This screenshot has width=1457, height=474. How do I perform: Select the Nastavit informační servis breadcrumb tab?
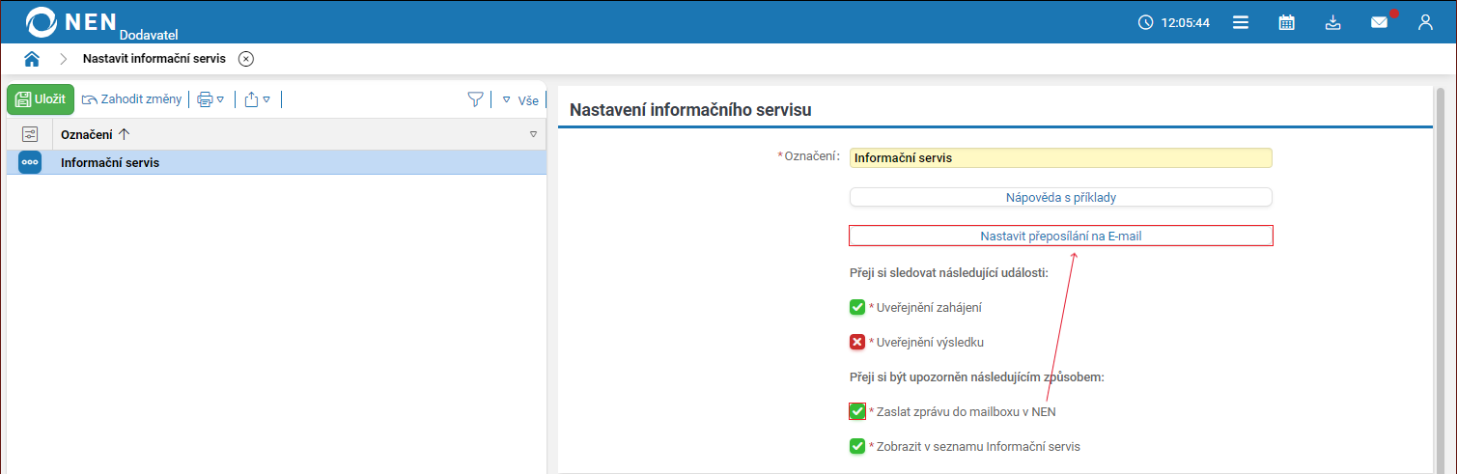pyautogui.click(x=154, y=59)
